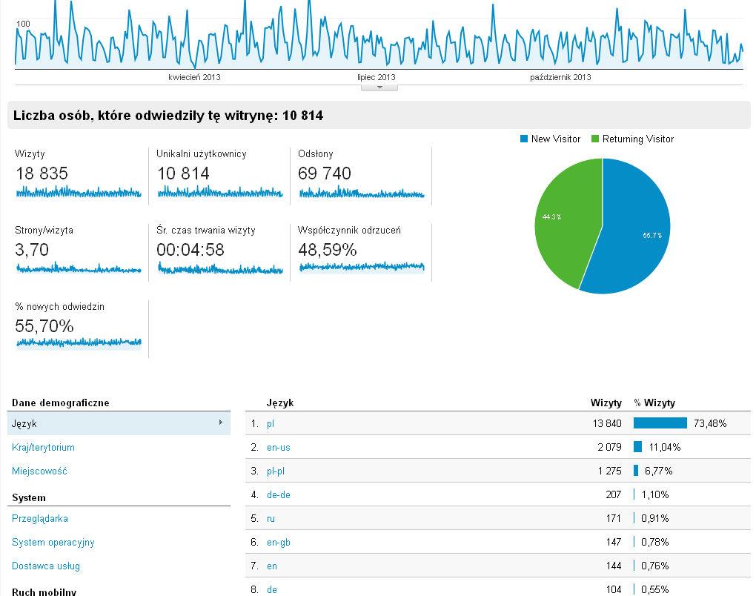Viewport: 756px width, 596px height.
Task: Open the 'ru' language link
Action: coord(271,519)
